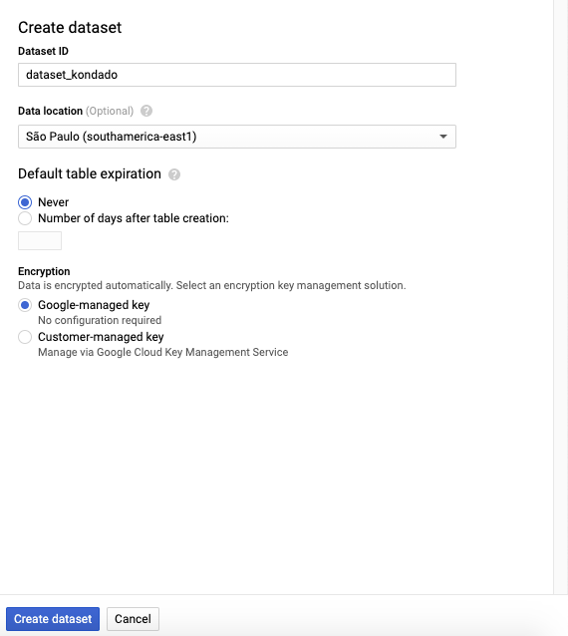Select the Google-managed key radio option

(x=25, y=305)
